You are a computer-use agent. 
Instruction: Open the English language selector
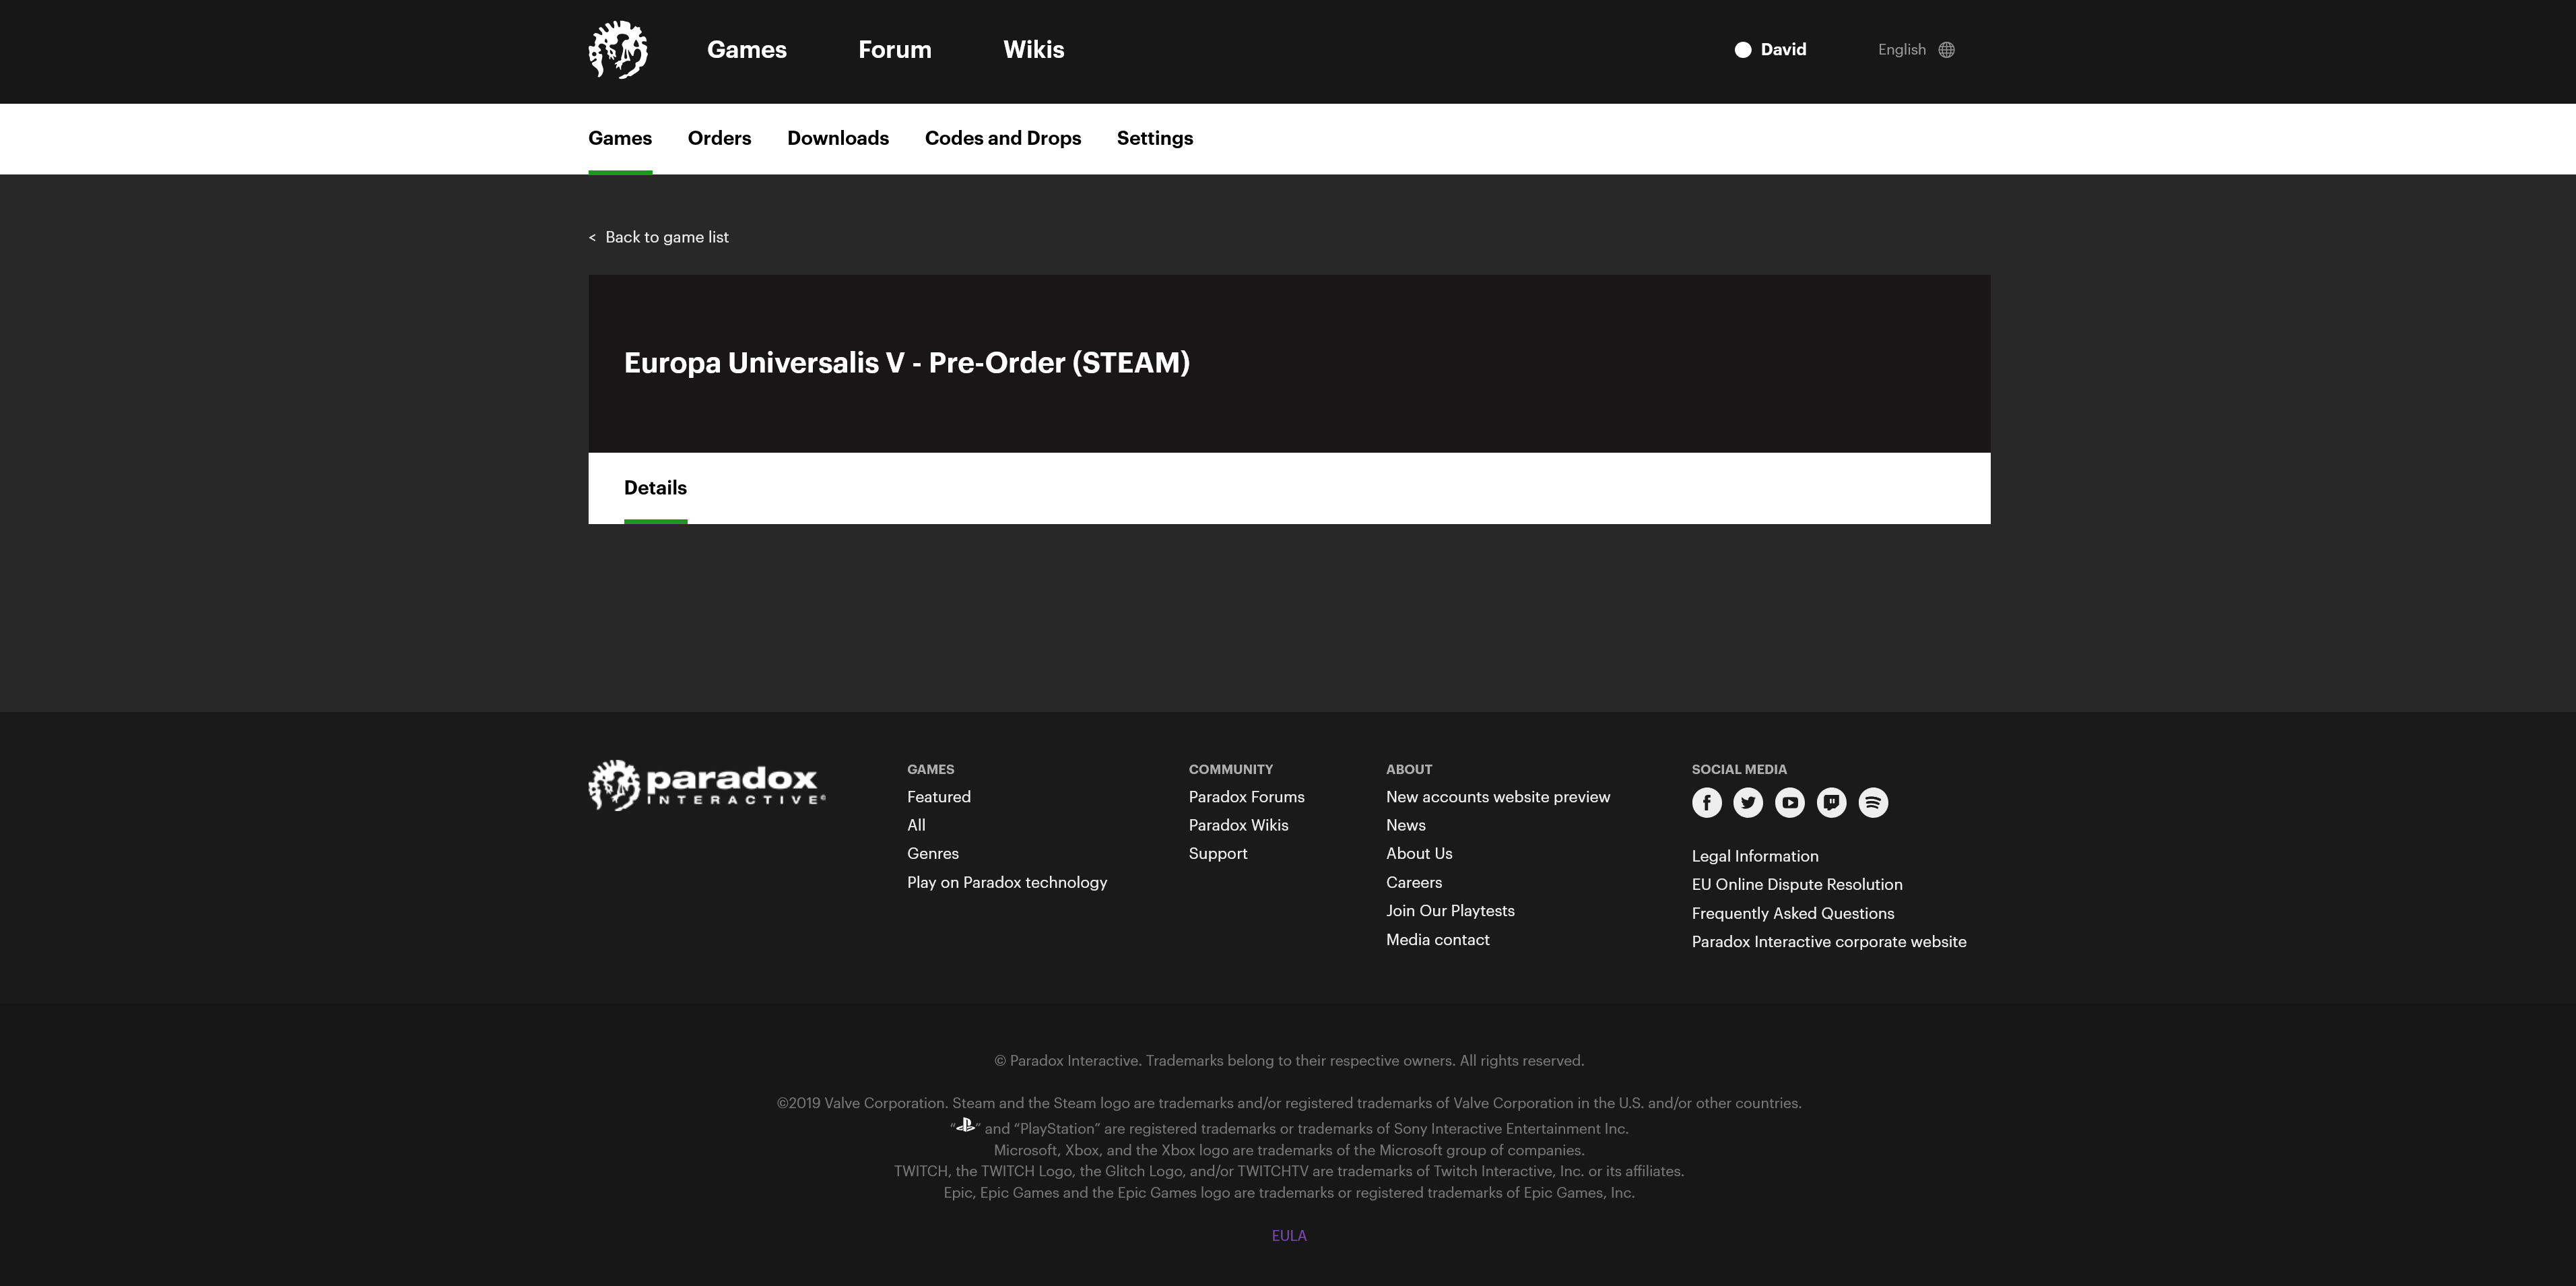pyautogui.click(x=1901, y=50)
